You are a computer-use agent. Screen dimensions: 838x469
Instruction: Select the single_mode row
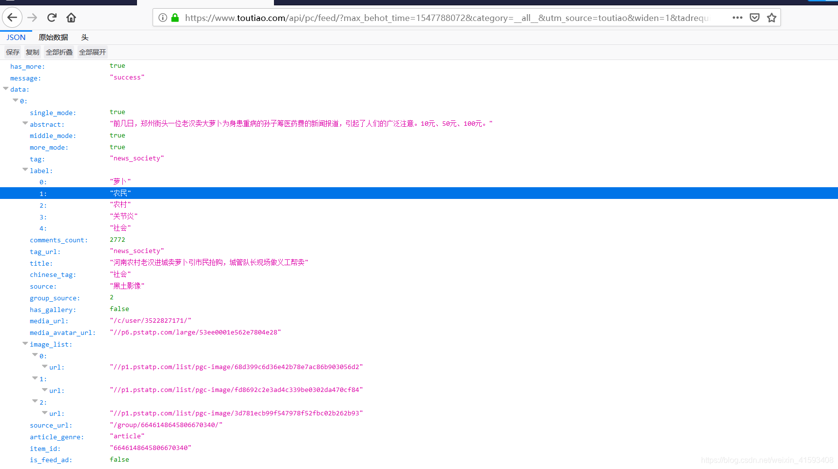pyautogui.click(x=419, y=113)
